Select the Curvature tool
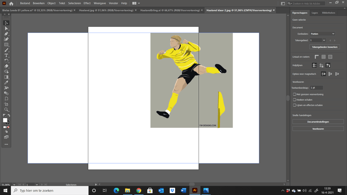Image resolution: width=347 pixels, height=195 pixels. pos(6,39)
